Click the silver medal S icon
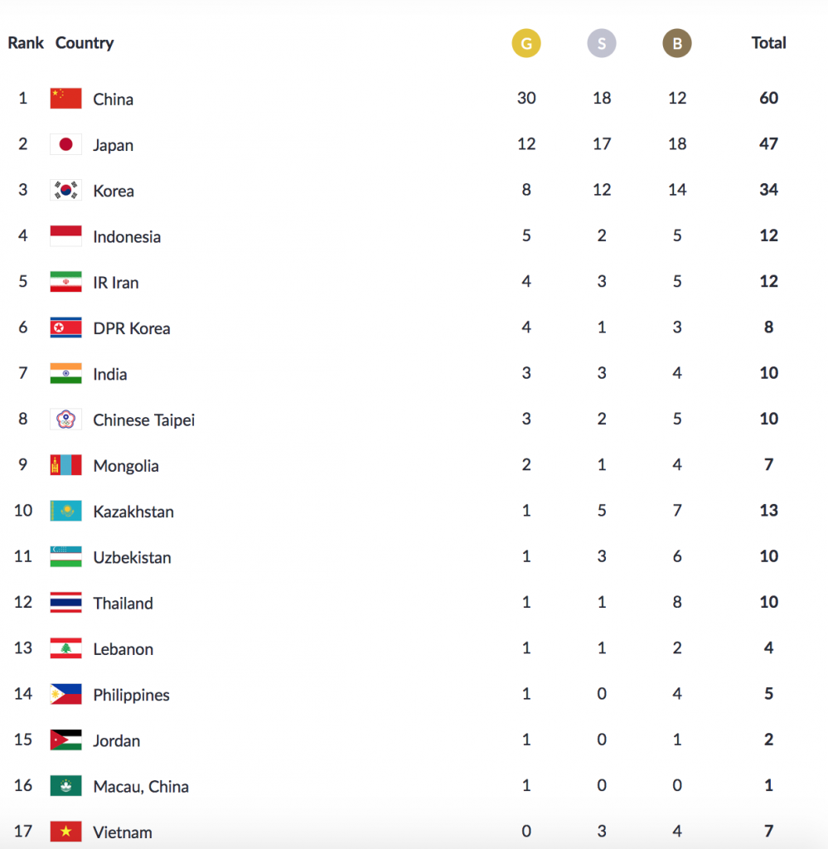The height and width of the screenshot is (849, 828). click(602, 44)
